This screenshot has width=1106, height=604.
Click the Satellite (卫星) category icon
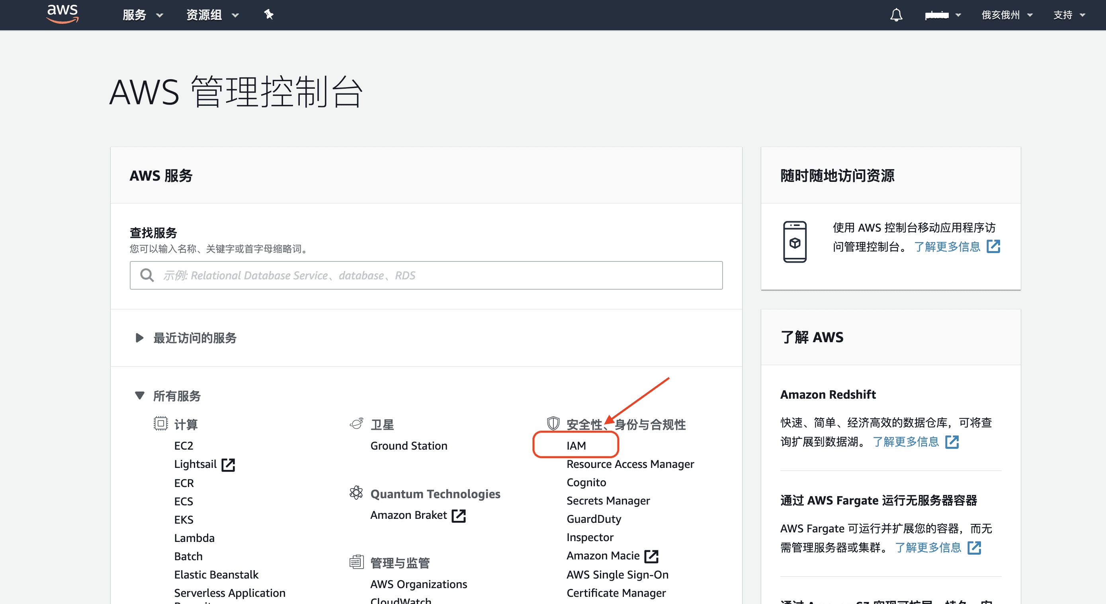[357, 424]
